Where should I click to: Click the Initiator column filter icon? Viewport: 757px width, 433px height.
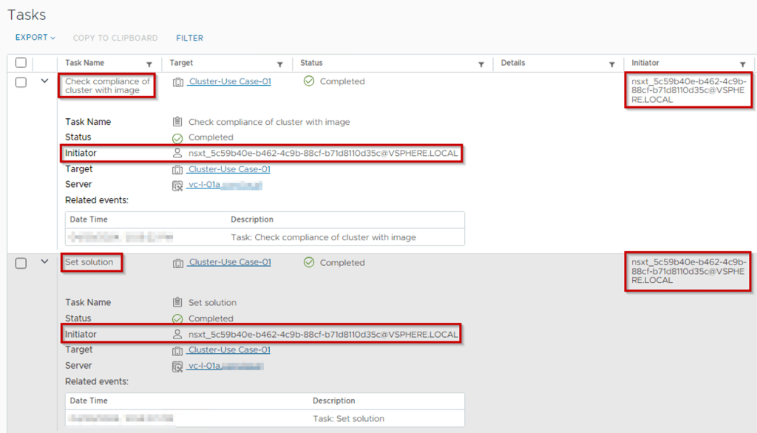742,64
